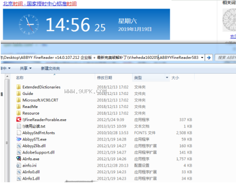Screen dimensions: 236x185
Task: Click the 2,508 KB size cell
Action: tap(184, 133)
